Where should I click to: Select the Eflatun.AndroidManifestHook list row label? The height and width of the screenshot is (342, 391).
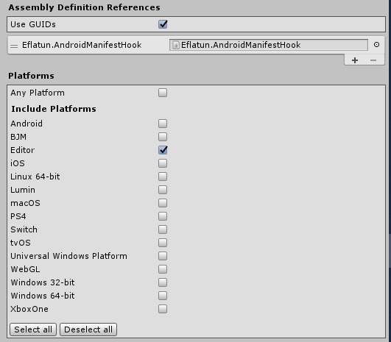click(82, 45)
